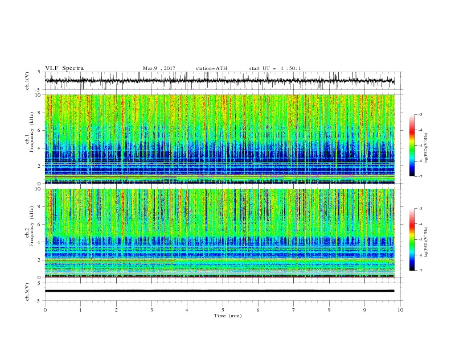The height and width of the screenshot is (348, 451).
Task: Select the "Mar.9 , 2017" date text
Action: (x=159, y=68)
